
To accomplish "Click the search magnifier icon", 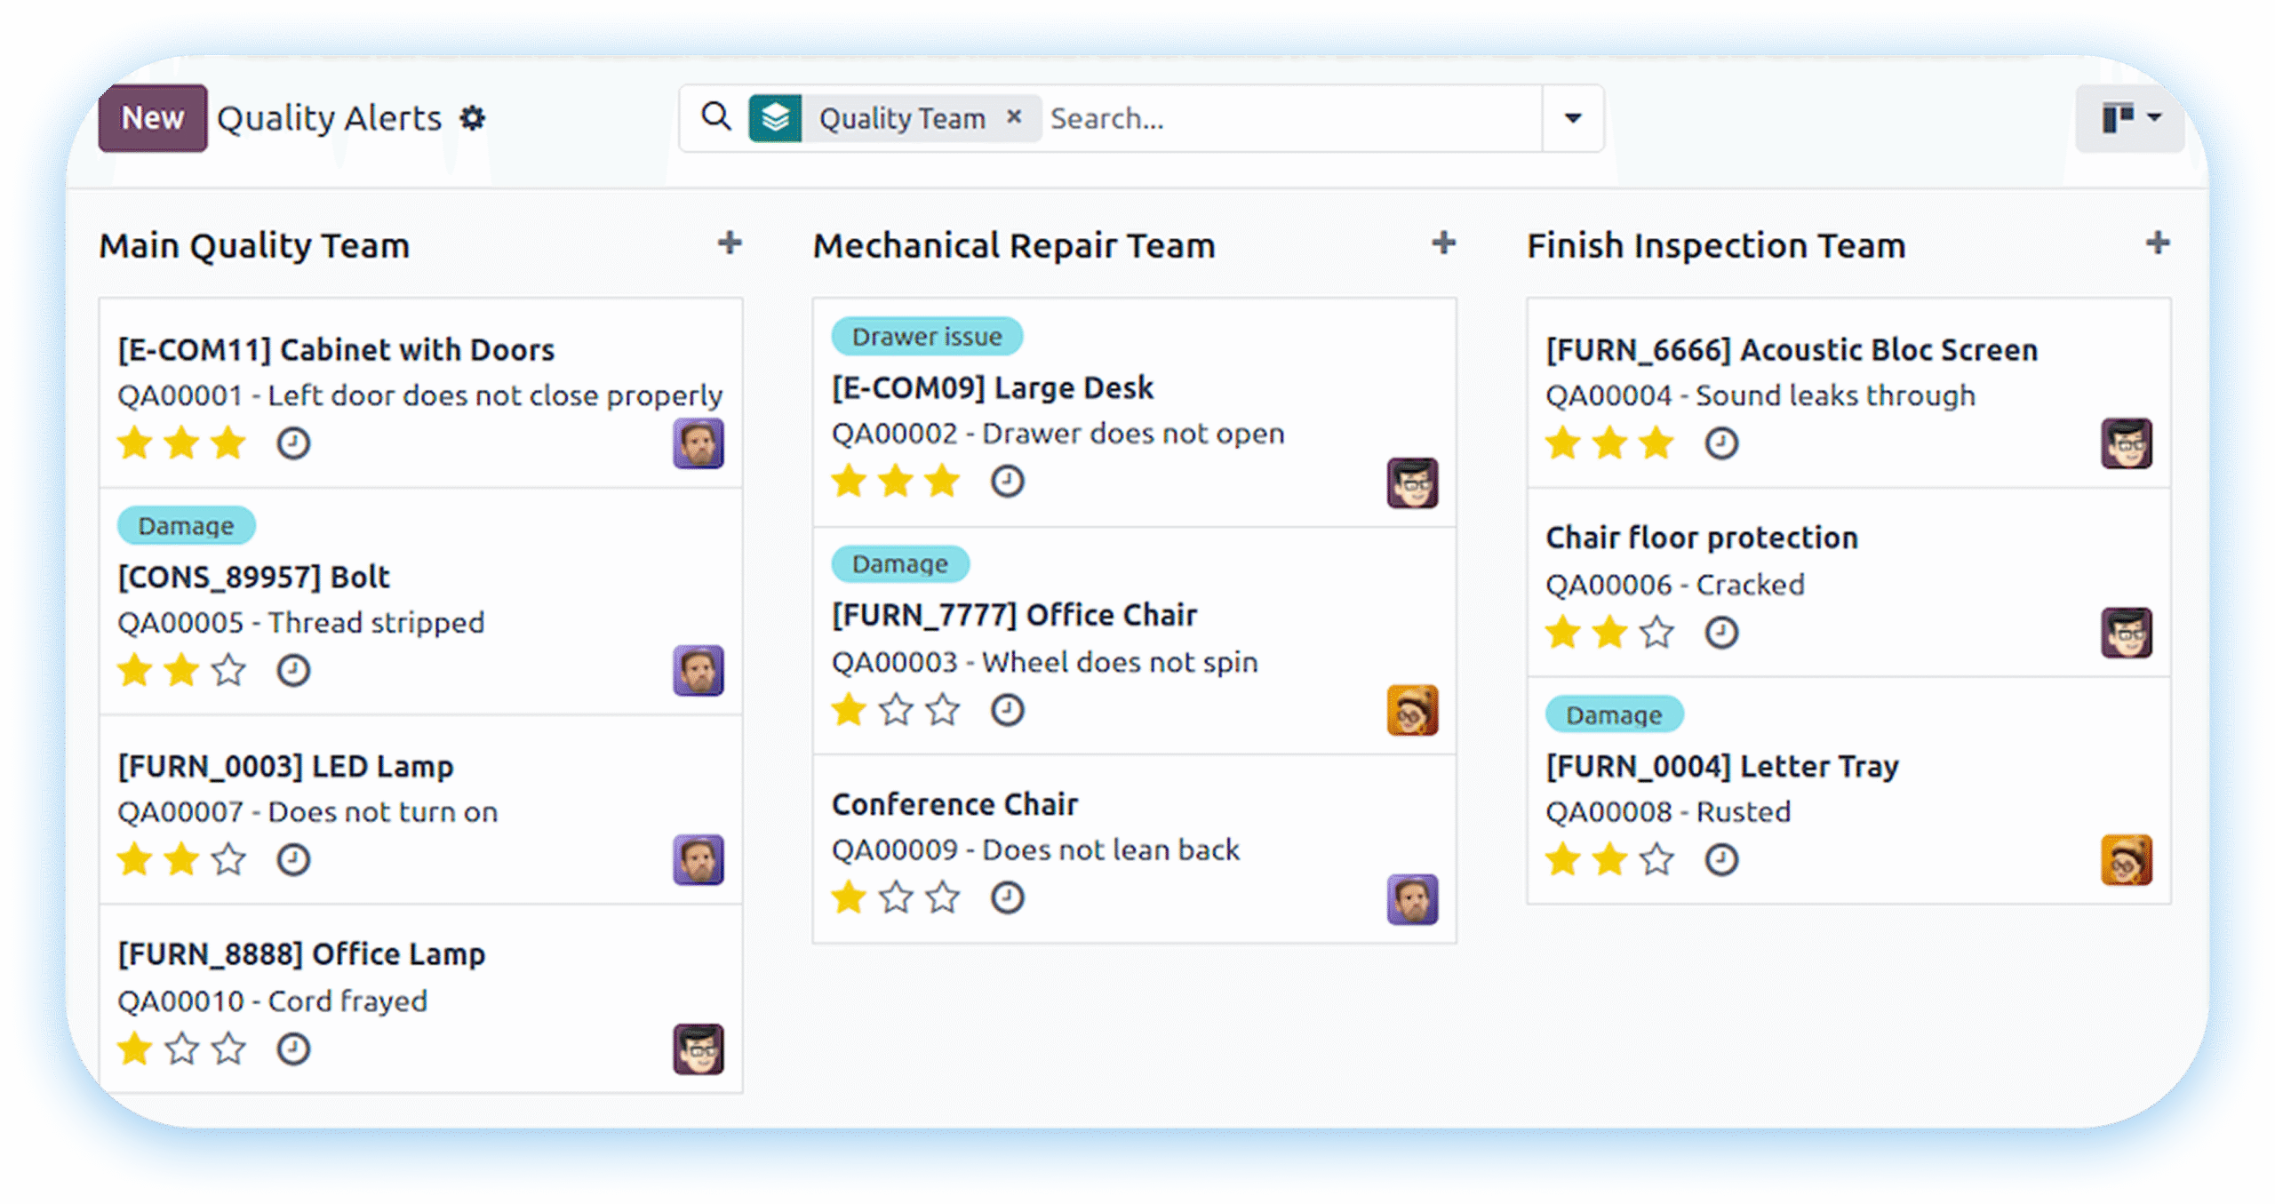I will pyautogui.click(x=715, y=116).
